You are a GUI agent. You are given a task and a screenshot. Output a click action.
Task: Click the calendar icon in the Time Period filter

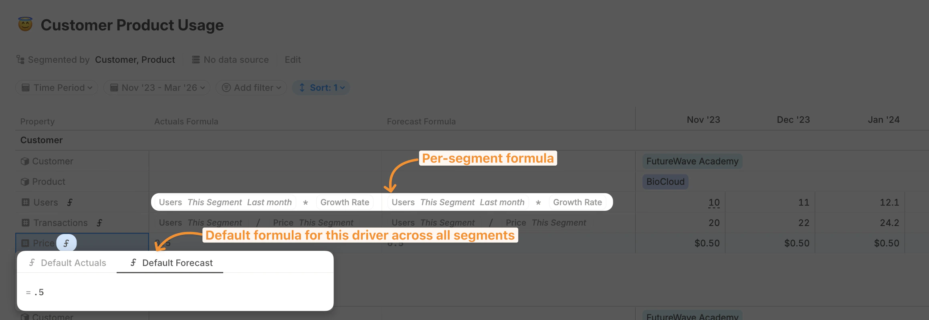tap(25, 87)
